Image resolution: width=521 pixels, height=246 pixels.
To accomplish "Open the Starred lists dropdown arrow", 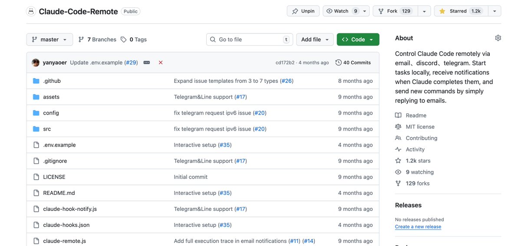I will coord(495,11).
